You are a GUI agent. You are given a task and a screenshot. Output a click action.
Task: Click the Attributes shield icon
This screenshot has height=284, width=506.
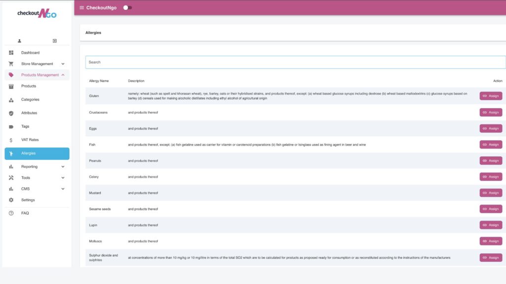coord(11,113)
